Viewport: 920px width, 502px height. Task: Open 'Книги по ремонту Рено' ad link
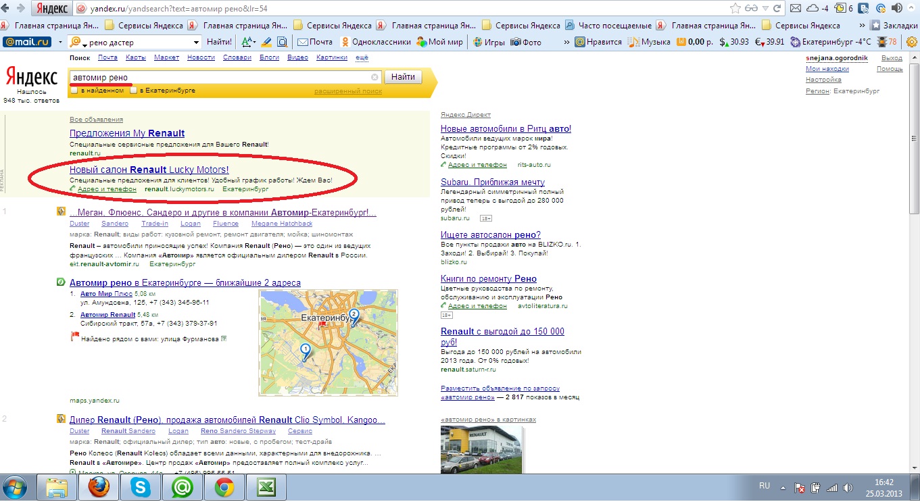pyautogui.click(x=489, y=278)
